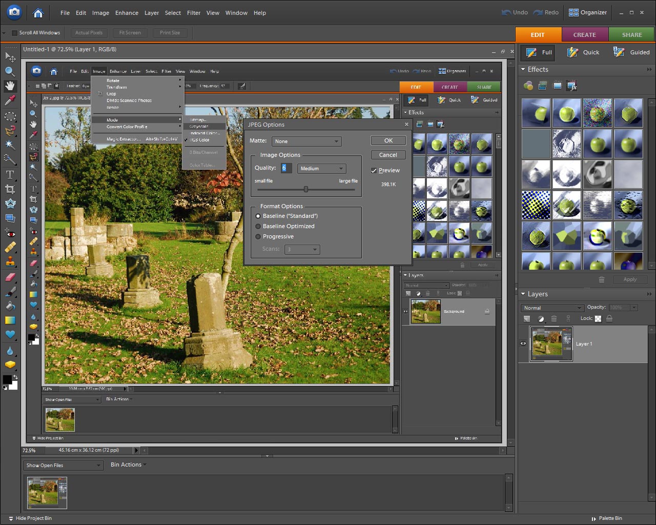Screen dimensions: 656x525
Task: Select the Clone Stamp tool in main toolbar
Action: tap(10, 262)
